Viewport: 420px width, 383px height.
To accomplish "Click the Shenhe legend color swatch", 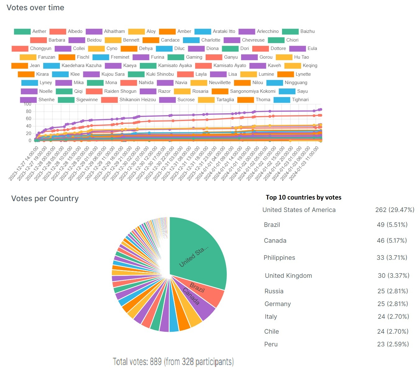I will point(28,100).
